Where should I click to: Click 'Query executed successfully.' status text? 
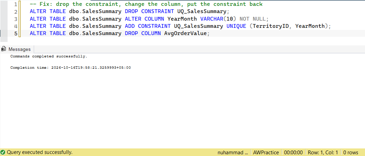[x=40, y=152]
